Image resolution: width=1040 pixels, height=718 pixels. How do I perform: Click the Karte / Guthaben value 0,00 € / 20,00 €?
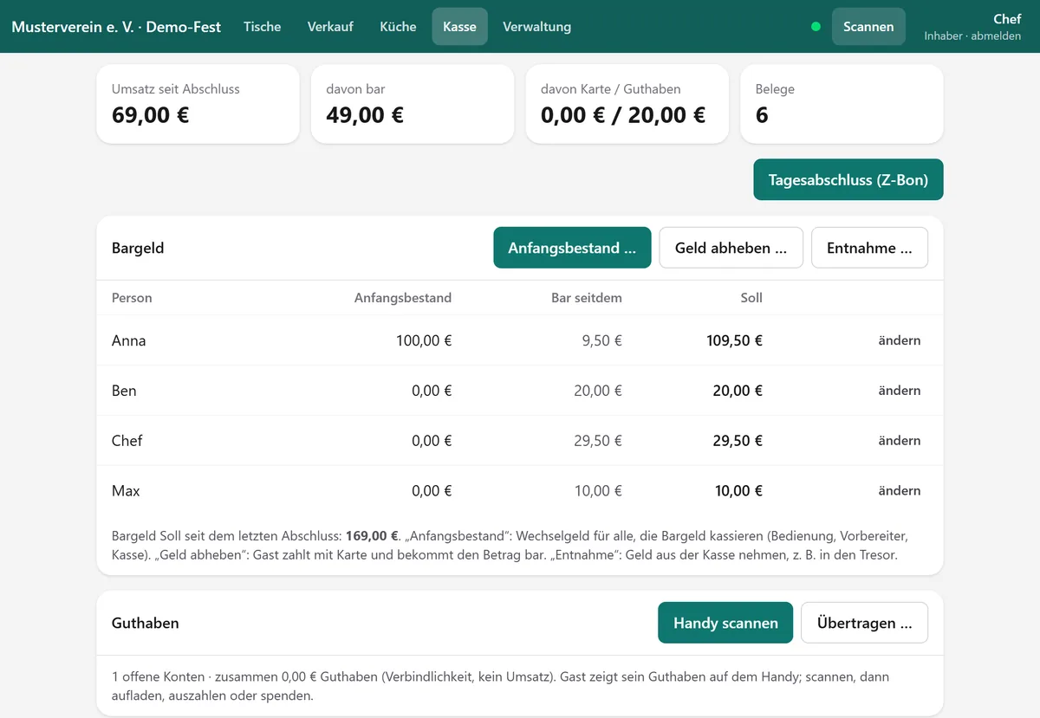[623, 115]
